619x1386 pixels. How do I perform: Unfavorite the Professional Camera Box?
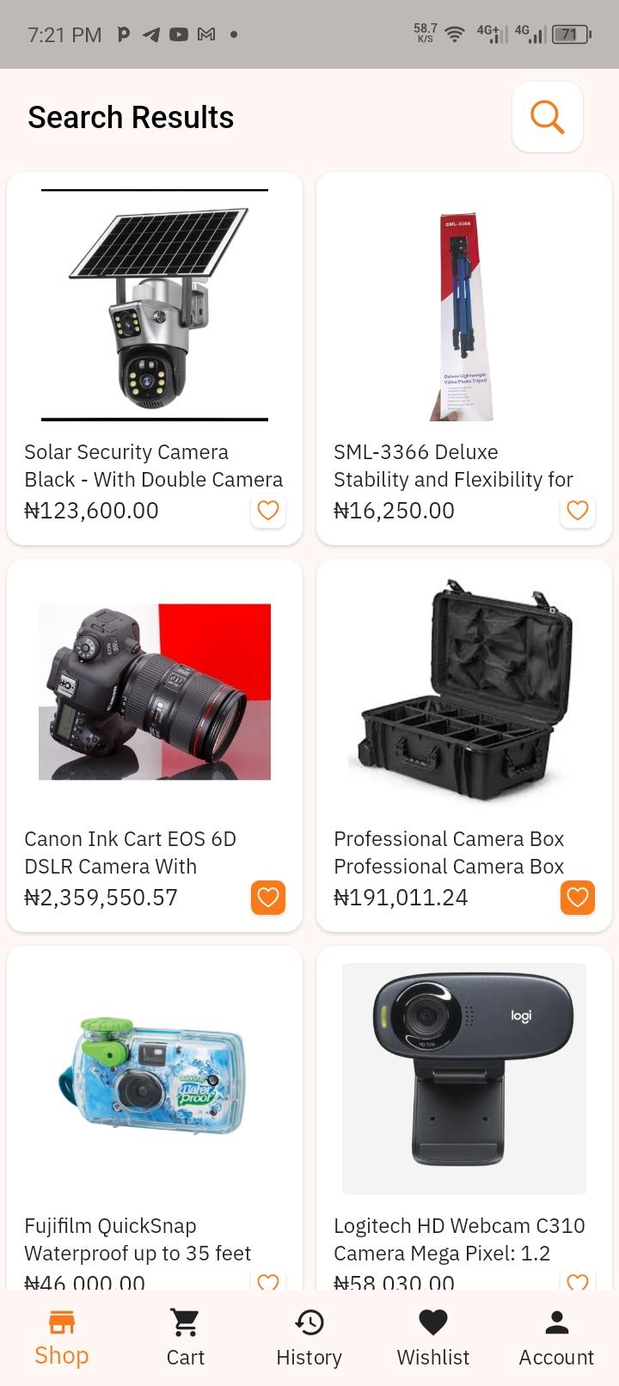coord(578,898)
